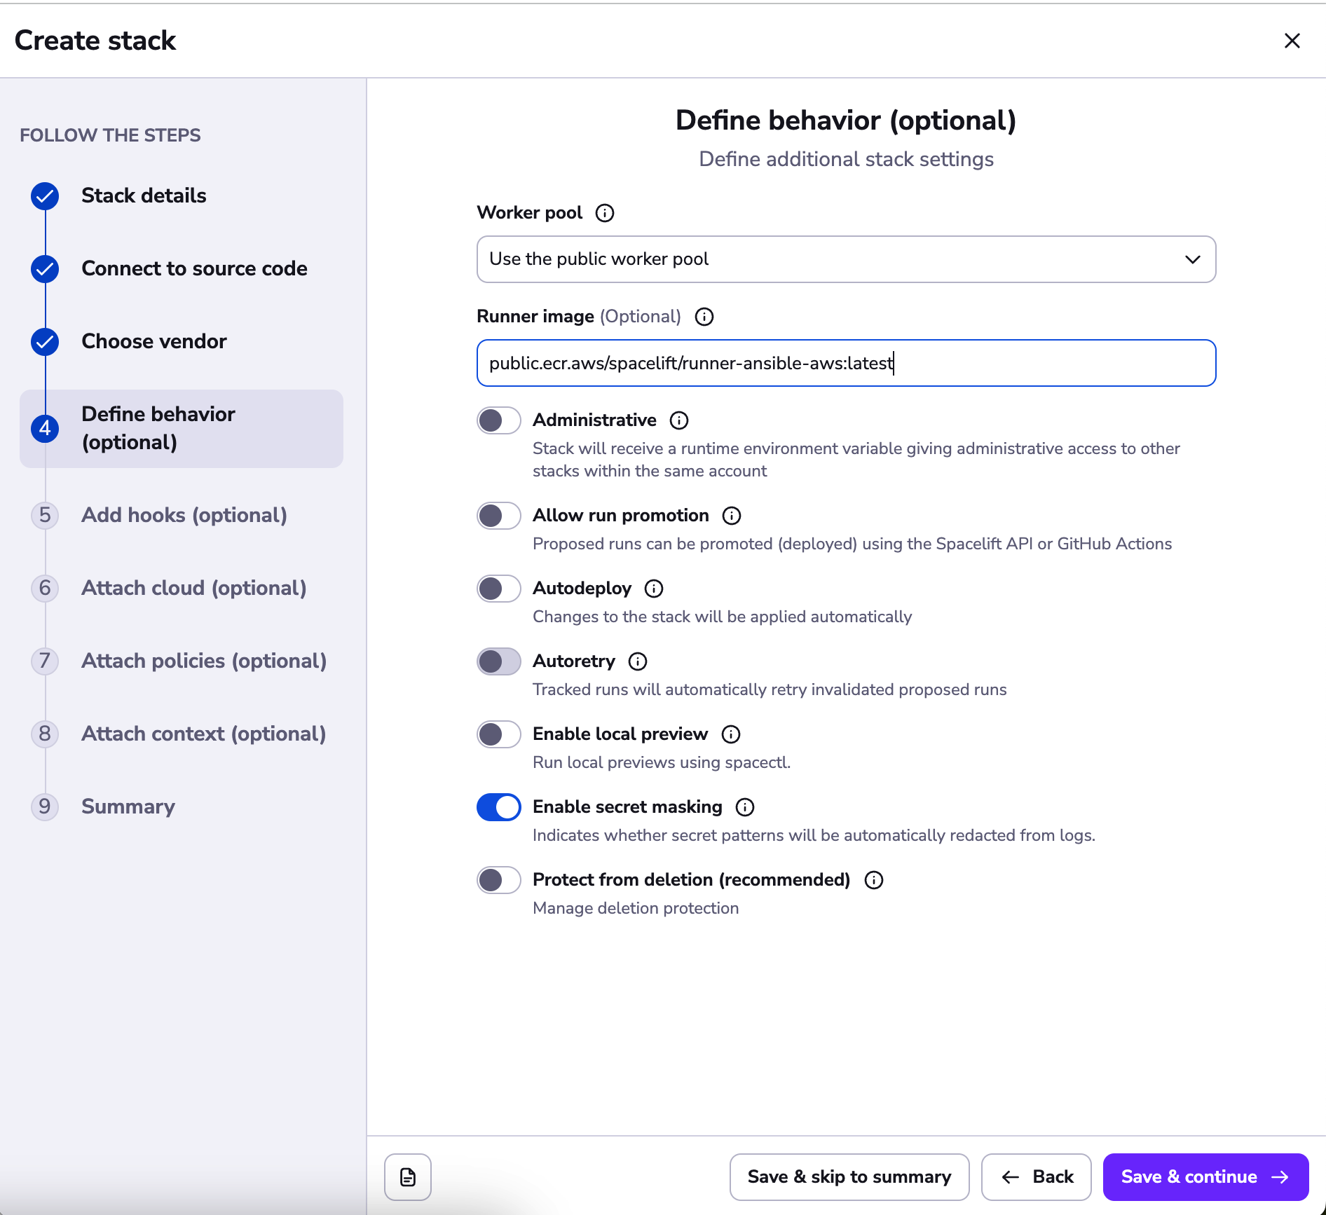Image resolution: width=1326 pixels, height=1215 pixels.
Task: Click info icon for Protect from deletion
Action: tap(873, 880)
